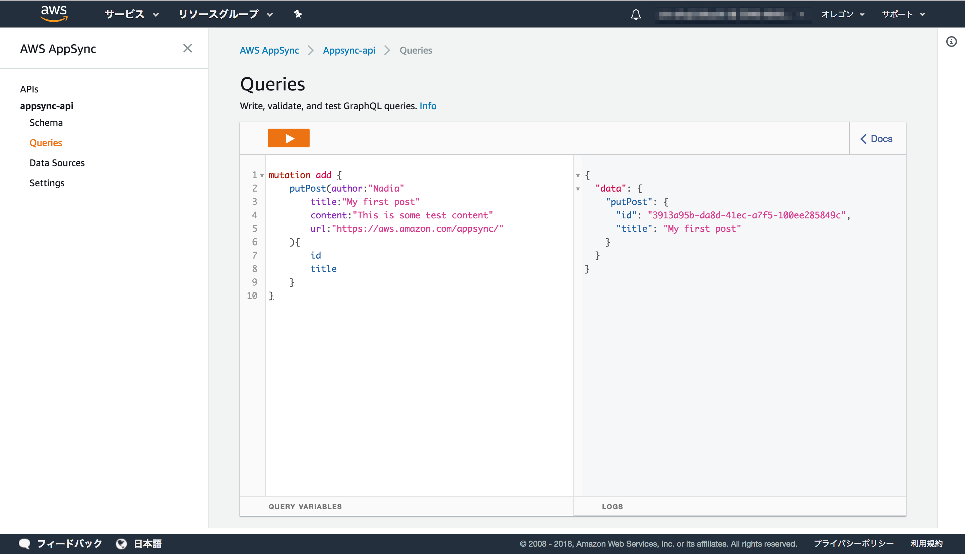
Task: Expand the LOGS section
Action: click(612, 506)
